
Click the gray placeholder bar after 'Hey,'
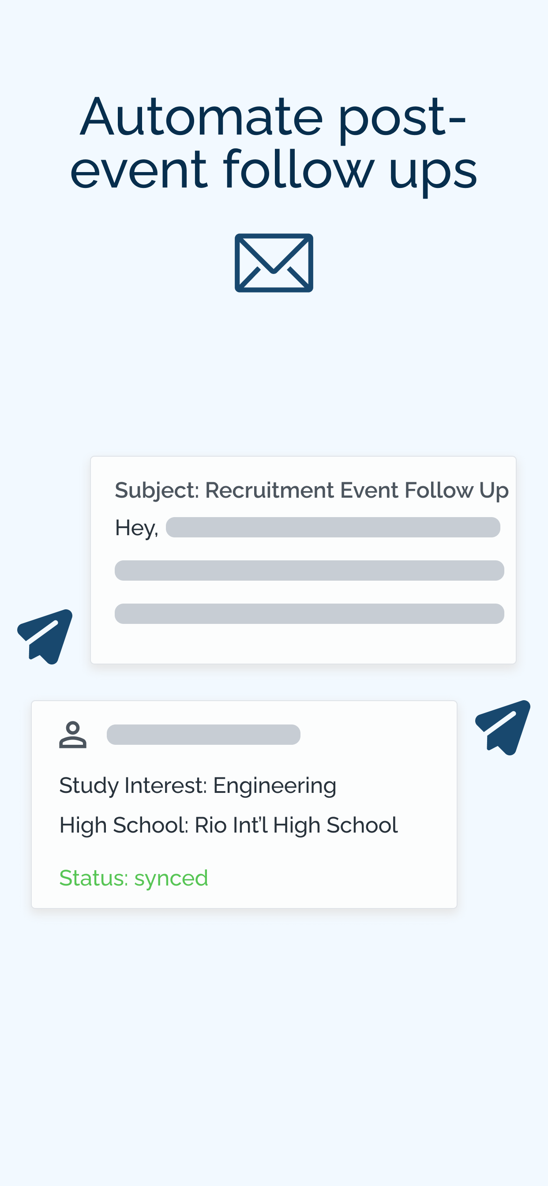tap(333, 527)
